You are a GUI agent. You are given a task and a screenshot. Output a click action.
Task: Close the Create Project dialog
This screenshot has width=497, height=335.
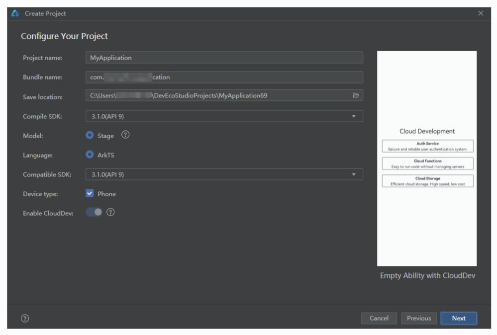coord(481,13)
